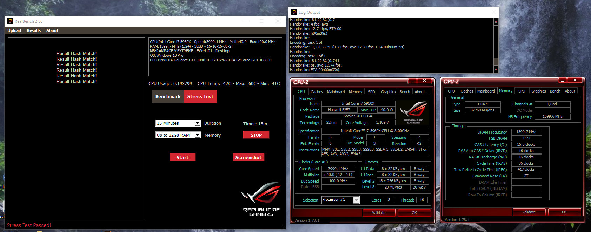Image resolution: width=591 pixels, height=232 pixels.
Task: Open About tab in CPU-Z processor window
Action: pyautogui.click(x=420, y=92)
